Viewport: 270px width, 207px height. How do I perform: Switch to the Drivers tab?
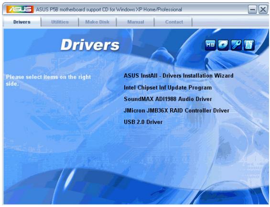(x=22, y=22)
